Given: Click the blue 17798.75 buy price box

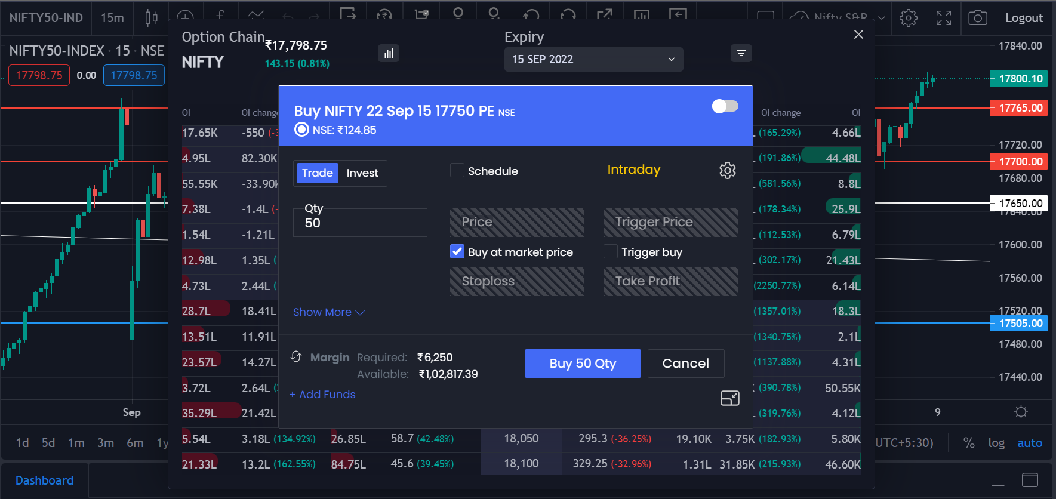Looking at the screenshot, I should 134,75.
